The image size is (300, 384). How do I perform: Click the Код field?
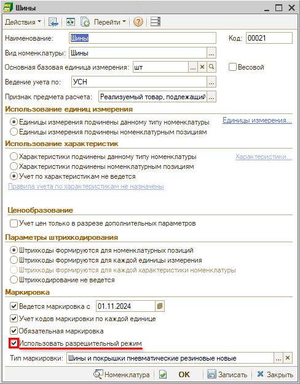tap(269, 38)
